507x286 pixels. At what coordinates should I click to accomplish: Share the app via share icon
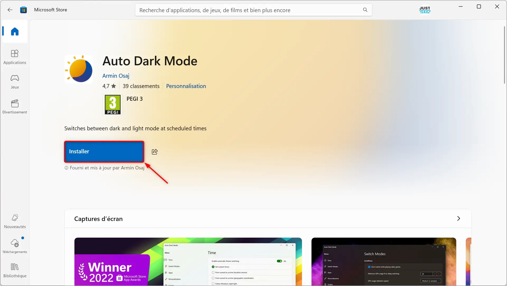pyautogui.click(x=155, y=152)
